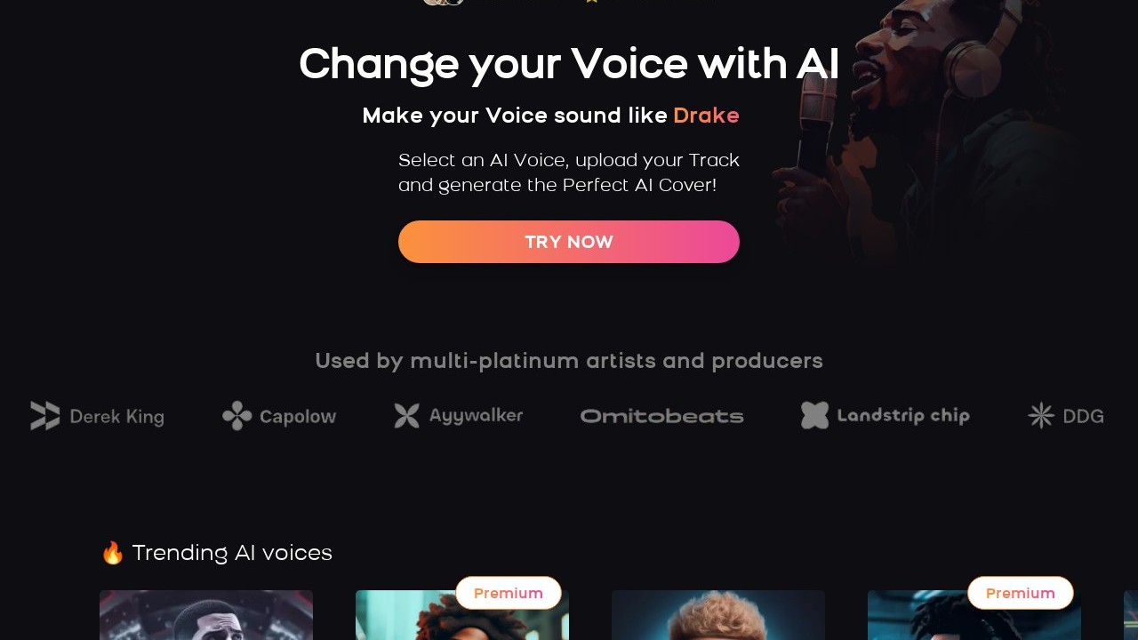Screen dimensions: 1138x640
Task: Open the third trending voice card with blonde hair
Action: coord(718,615)
